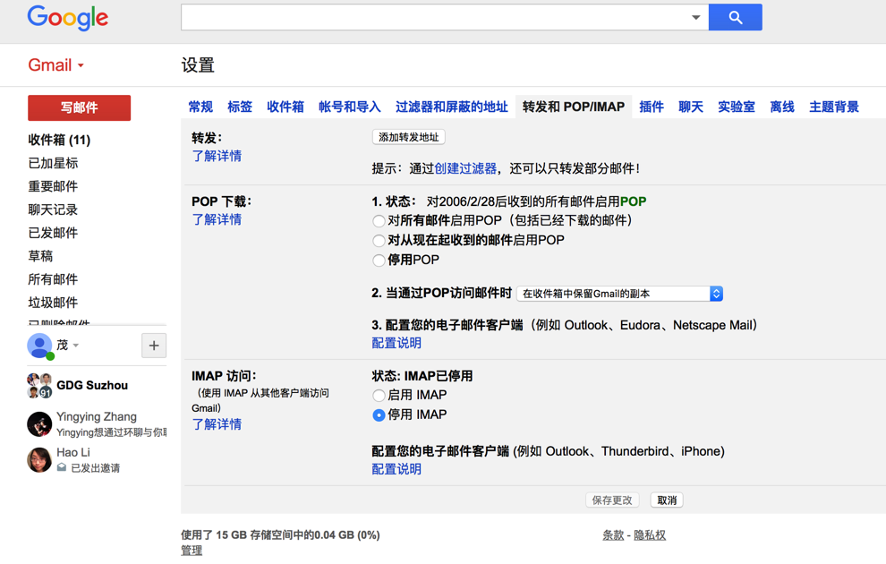Open Yingying Zhang chat entry

click(97, 423)
